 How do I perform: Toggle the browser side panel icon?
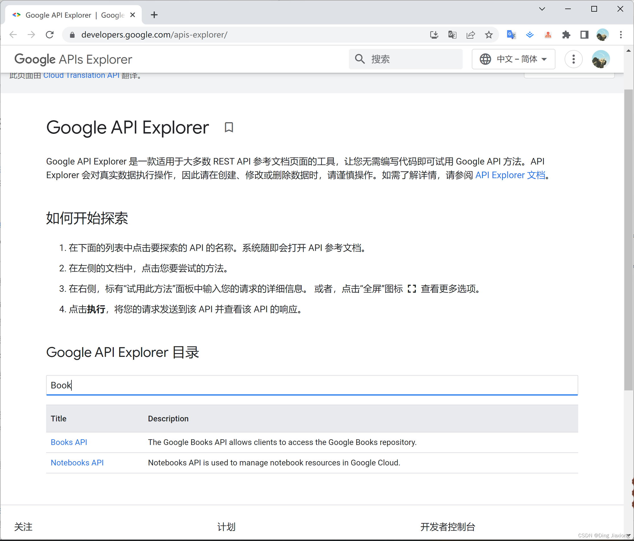coord(584,35)
